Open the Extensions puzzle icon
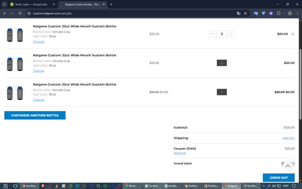 (278, 13)
